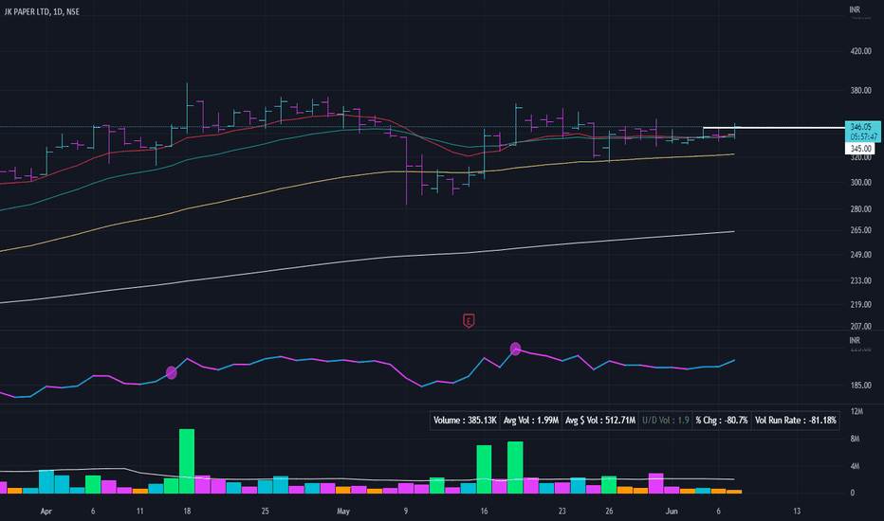This screenshot has height=521, width=884.
Task: Click the purple signal dot near April 18
Action: [172, 372]
